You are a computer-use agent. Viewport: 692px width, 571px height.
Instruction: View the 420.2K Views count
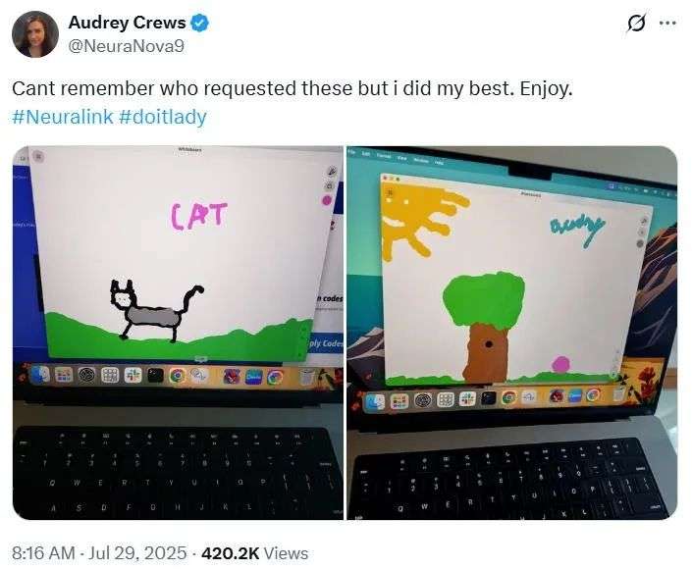tap(254, 553)
